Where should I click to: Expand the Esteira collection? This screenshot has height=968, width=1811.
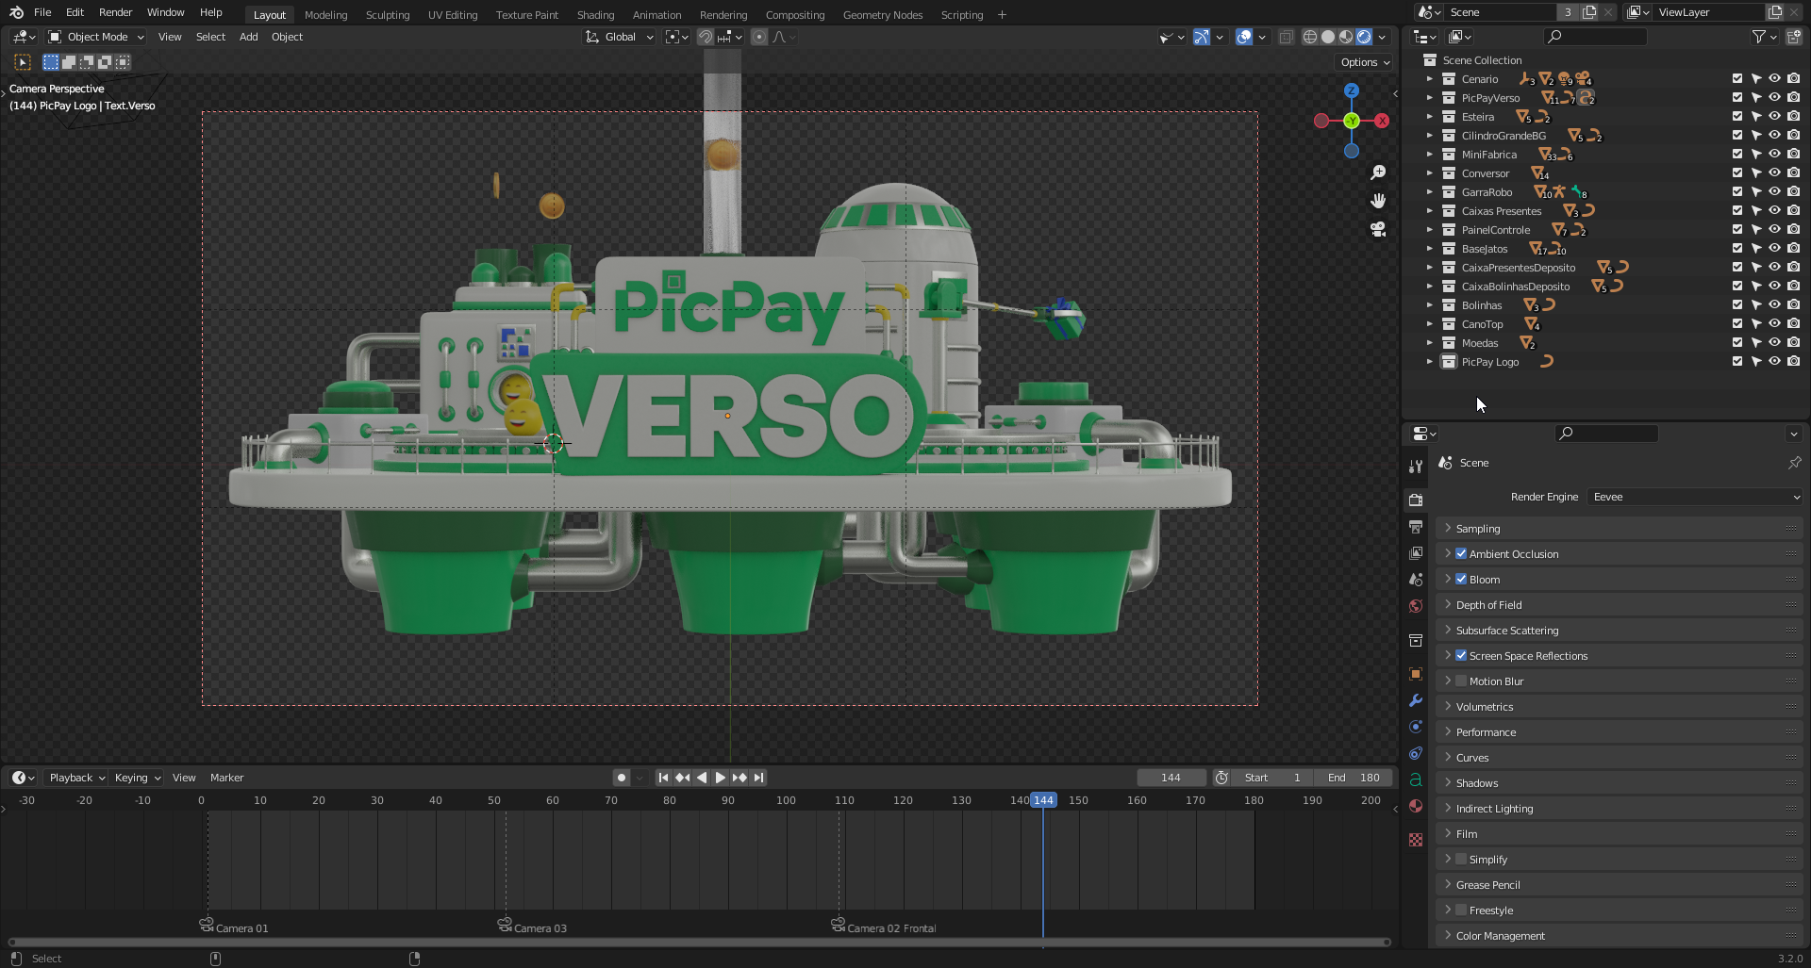1430,117
